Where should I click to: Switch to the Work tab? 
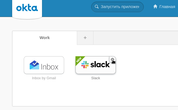pos(44,38)
